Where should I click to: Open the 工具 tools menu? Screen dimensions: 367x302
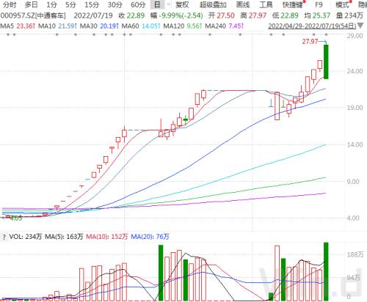(266, 4)
